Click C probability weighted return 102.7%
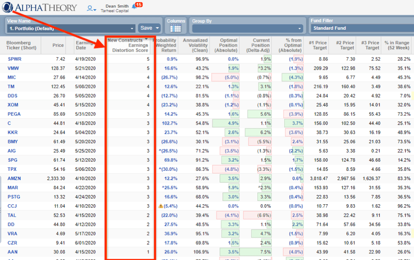414x260 pixels. pyautogui.click(x=170, y=123)
